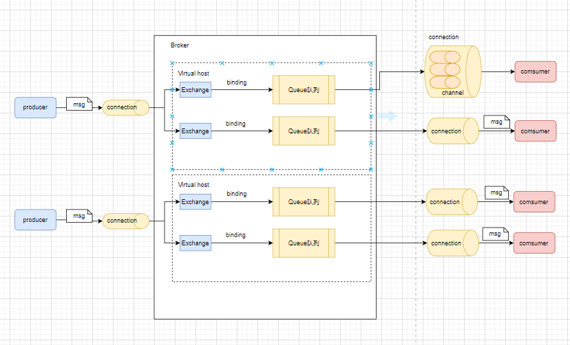This screenshot has height=345, width=570.
Task: Select the bottommost Exchange box
Action: (x=195, y=243)
